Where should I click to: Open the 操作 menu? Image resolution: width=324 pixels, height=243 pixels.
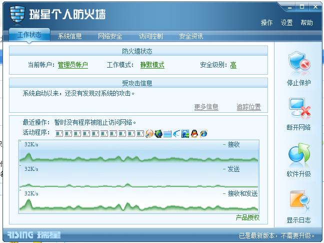(x=266, y=23)
